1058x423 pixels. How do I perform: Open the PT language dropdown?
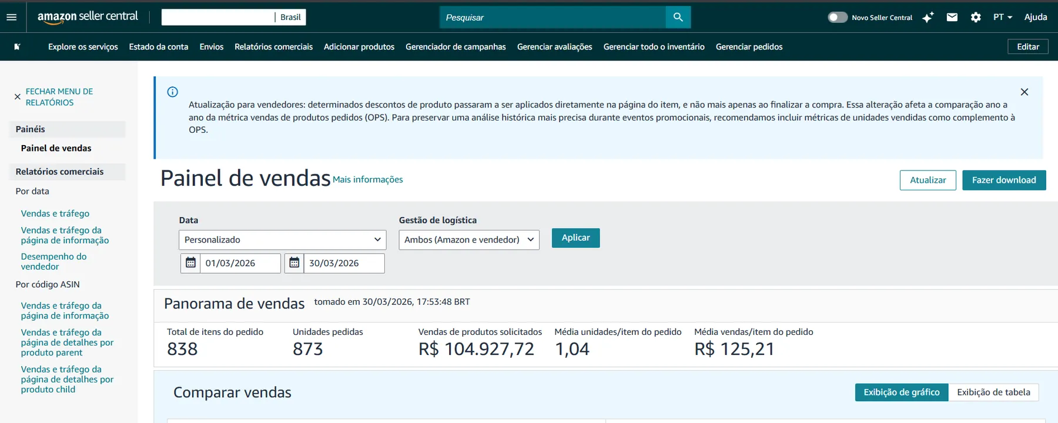click(1003, 17)
